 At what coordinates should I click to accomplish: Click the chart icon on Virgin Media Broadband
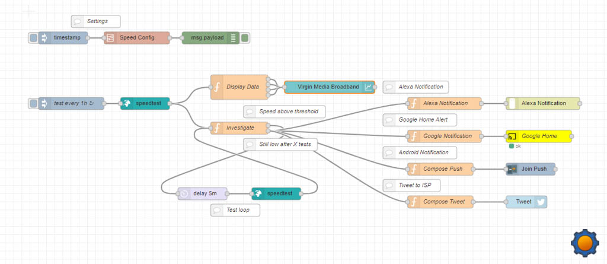(x=368, y=87)
